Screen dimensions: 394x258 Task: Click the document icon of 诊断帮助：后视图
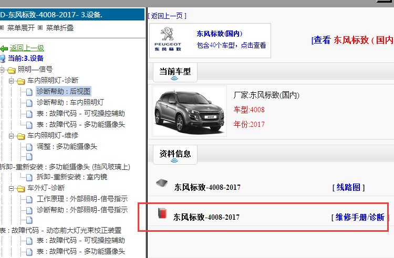click(x=29, y=92)
